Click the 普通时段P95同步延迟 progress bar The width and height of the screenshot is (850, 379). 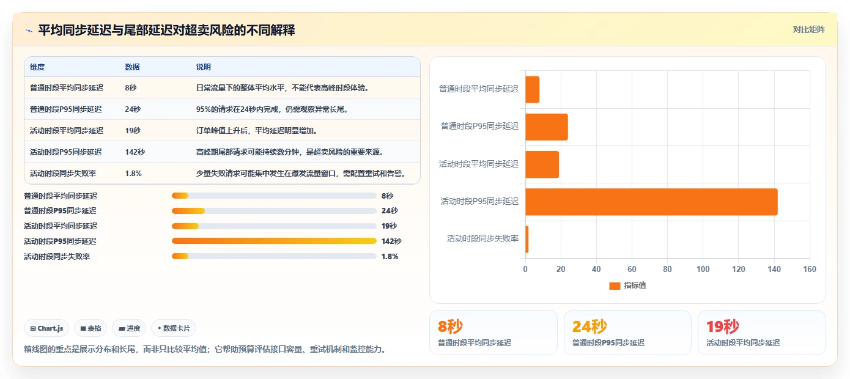tap(274, 211)
